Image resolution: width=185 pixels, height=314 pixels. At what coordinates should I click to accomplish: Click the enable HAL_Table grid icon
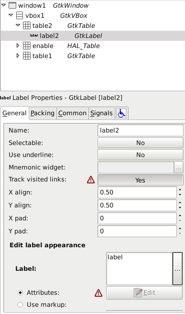(x=26, y=46)
